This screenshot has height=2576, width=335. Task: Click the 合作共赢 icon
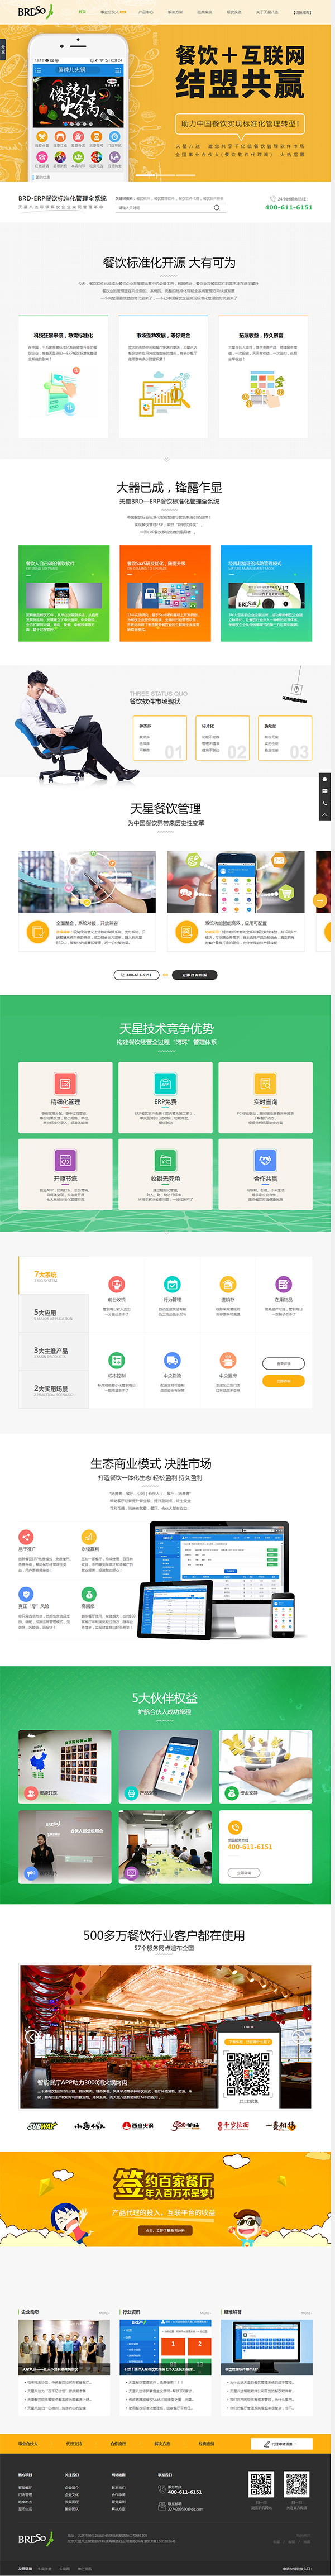coord(265,1160)
